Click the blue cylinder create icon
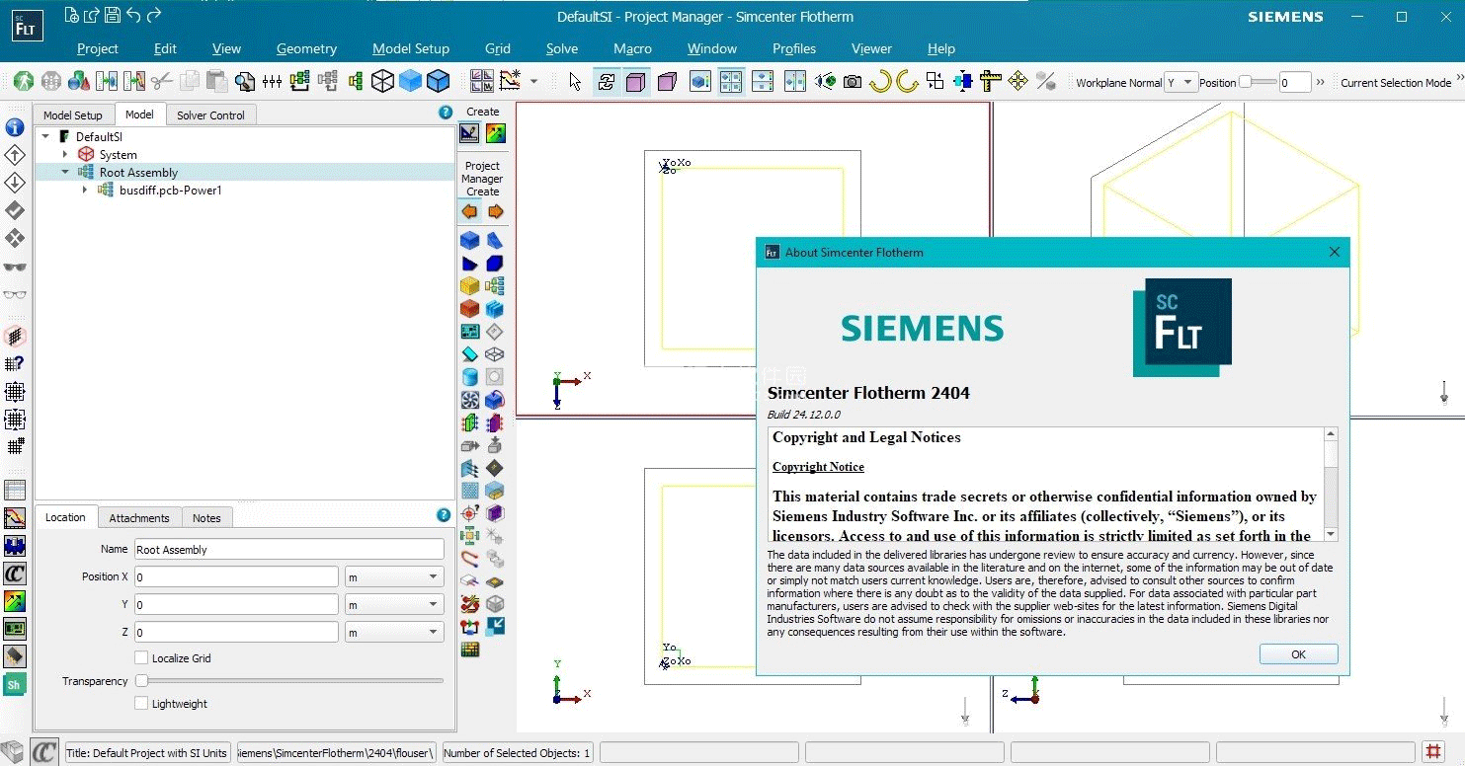This screenshot has height=766, width=1465. pos(470,376)
